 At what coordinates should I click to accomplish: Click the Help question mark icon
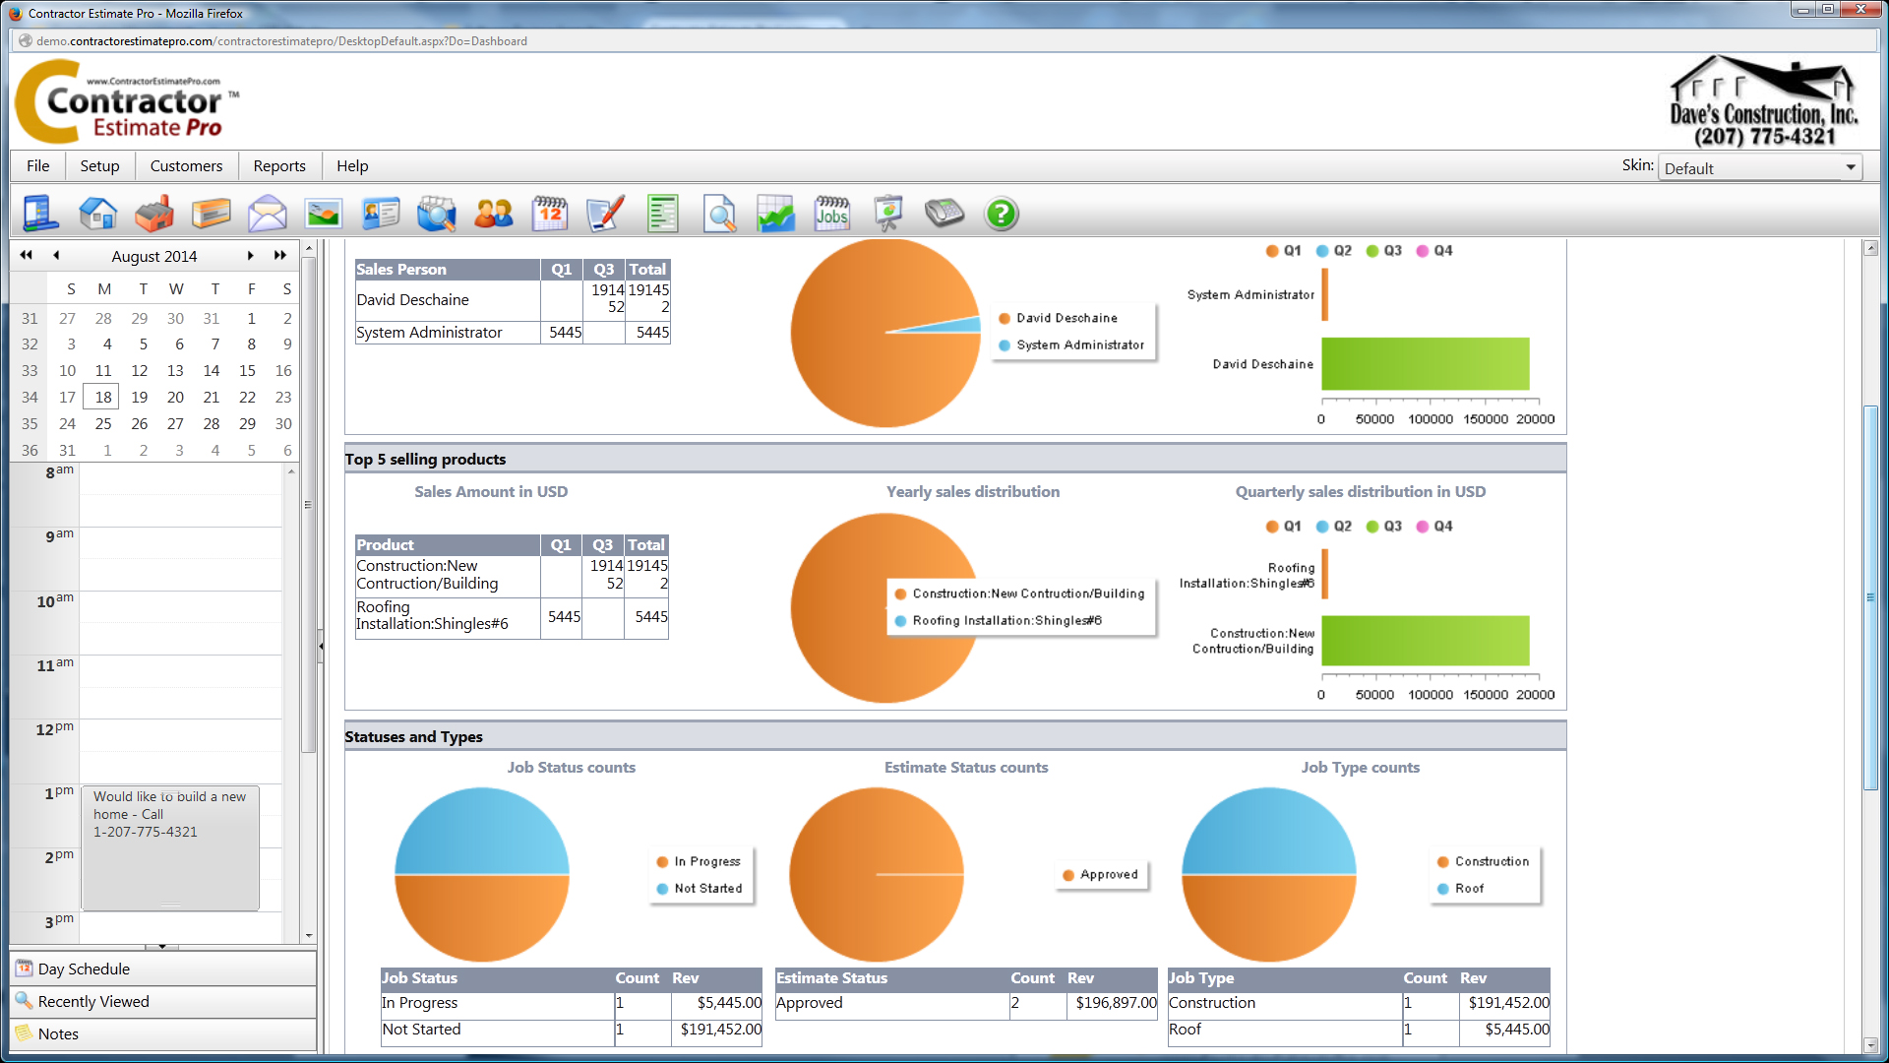(1001, 213)
